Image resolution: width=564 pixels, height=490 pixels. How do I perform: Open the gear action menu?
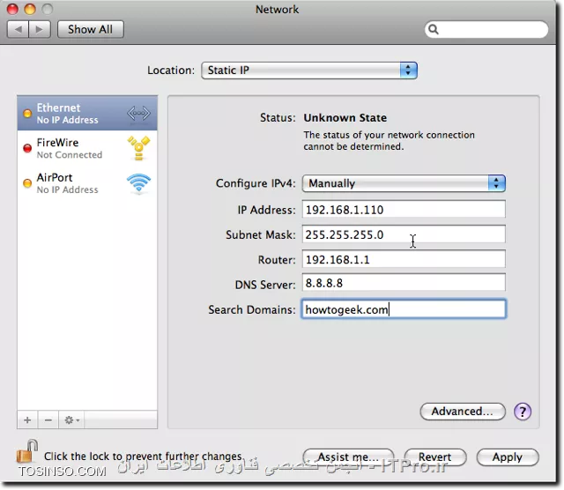(71, 419)
